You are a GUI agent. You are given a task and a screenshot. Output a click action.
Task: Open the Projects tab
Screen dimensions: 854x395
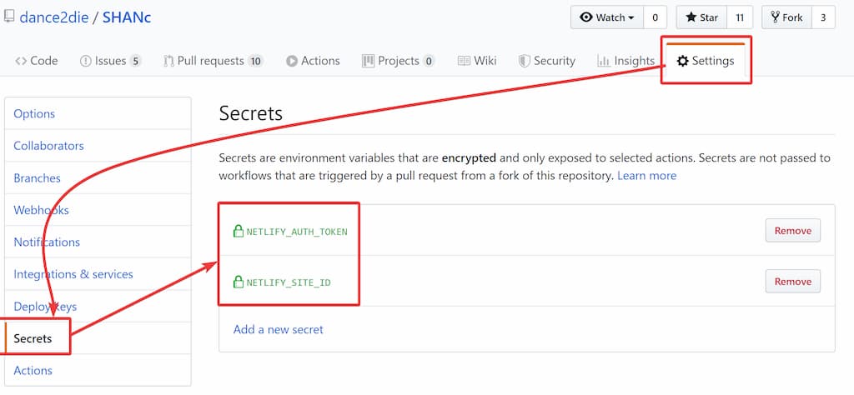pyautogui.click(x=398, y=61)
